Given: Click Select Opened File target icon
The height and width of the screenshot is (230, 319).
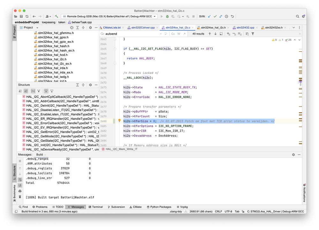Looking at the screenshot, I should [x=72, y=28].
